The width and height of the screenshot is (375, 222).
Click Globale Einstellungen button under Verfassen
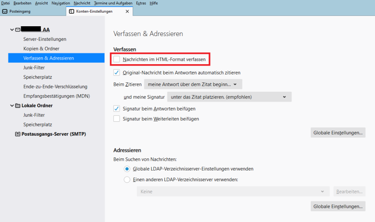click(x=337, y=133)
